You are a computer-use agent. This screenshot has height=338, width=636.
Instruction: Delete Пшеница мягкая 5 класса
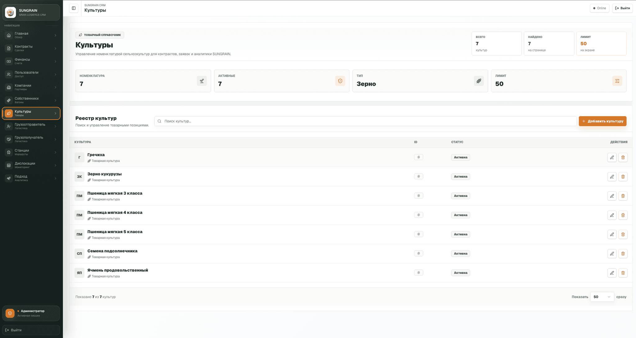click(x=623, y=235)
